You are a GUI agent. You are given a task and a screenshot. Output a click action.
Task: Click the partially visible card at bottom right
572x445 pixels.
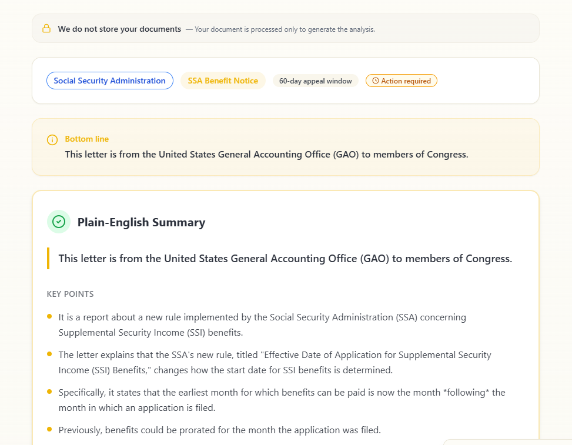[509, 442]
